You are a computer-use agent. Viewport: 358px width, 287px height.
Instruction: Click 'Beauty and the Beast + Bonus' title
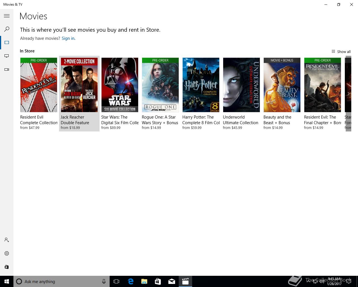click(277, 120)
